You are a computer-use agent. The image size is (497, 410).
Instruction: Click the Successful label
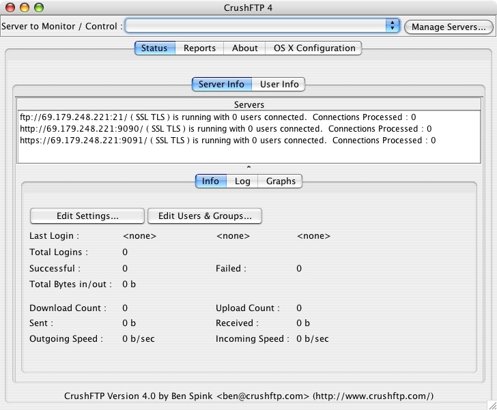point(55,268)
